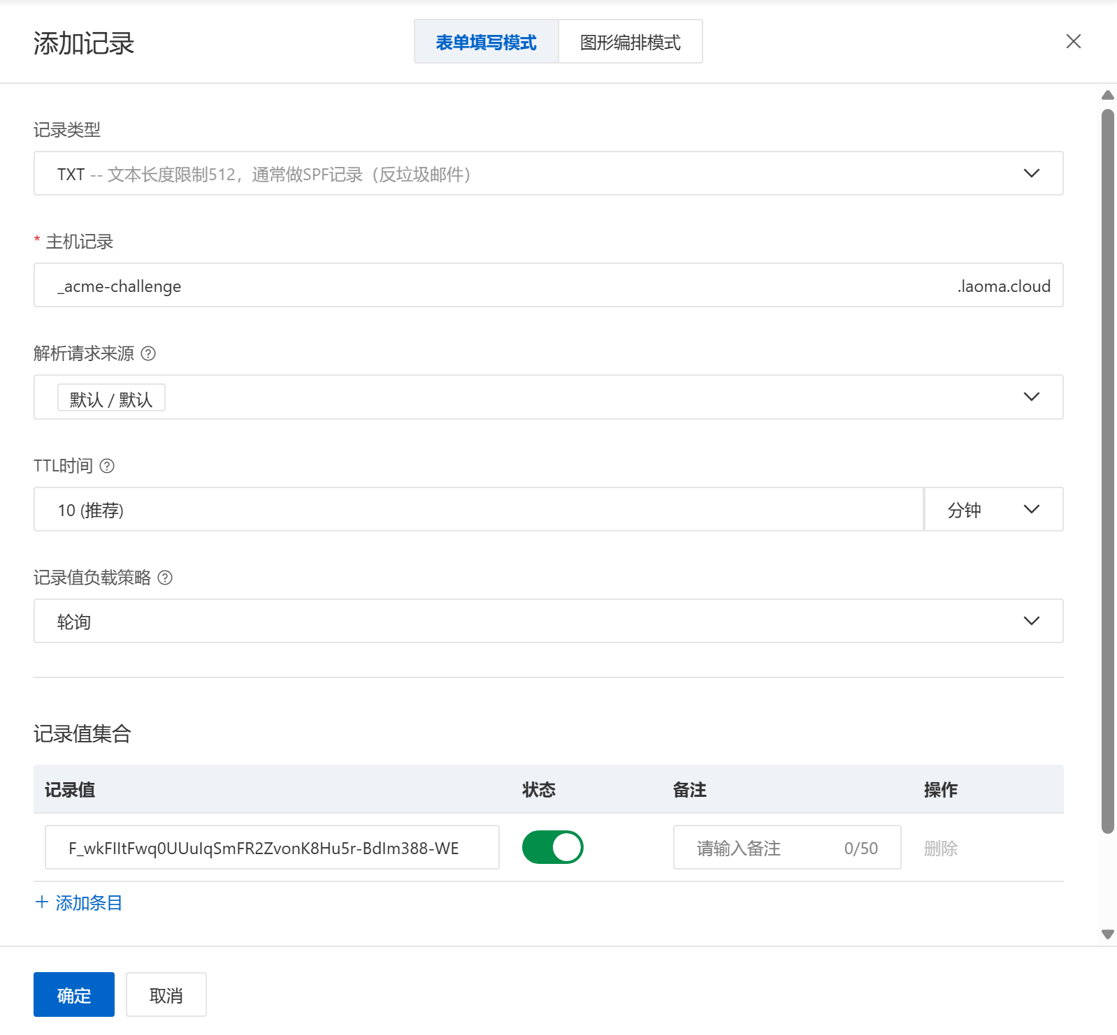Screen dimensions: 1117x1035
Task: Click the 备注 column header
Action: (x=690, y=790)
